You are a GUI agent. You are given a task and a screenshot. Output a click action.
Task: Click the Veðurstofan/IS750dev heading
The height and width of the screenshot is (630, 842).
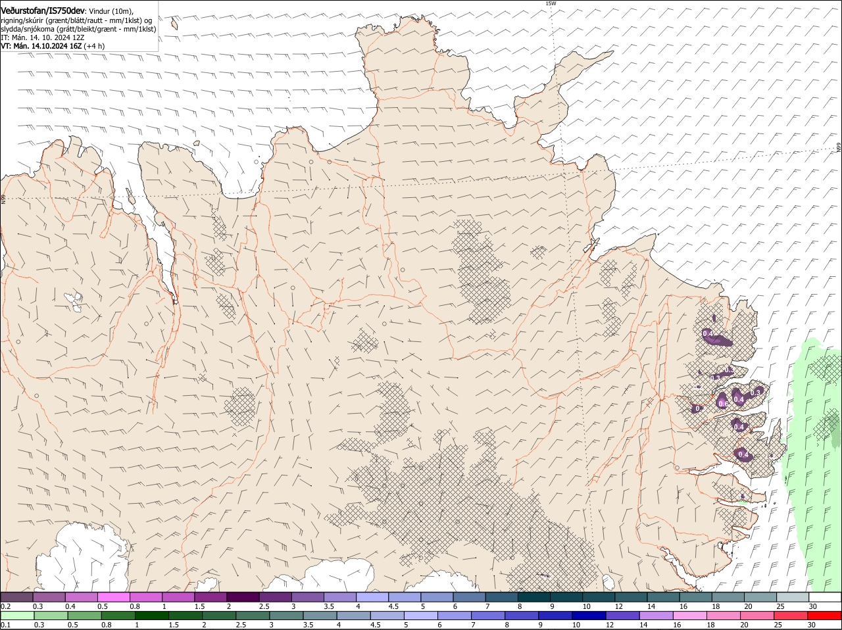pos(43,11)
